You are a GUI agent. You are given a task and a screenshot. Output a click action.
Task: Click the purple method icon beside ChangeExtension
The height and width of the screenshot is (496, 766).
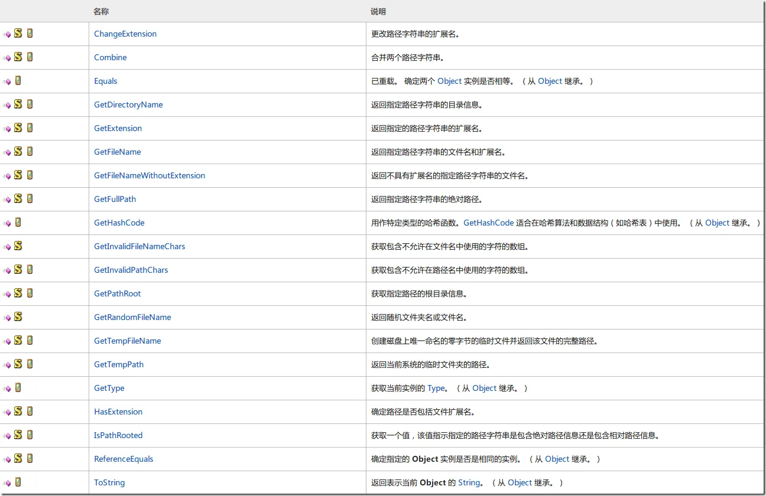7,35
